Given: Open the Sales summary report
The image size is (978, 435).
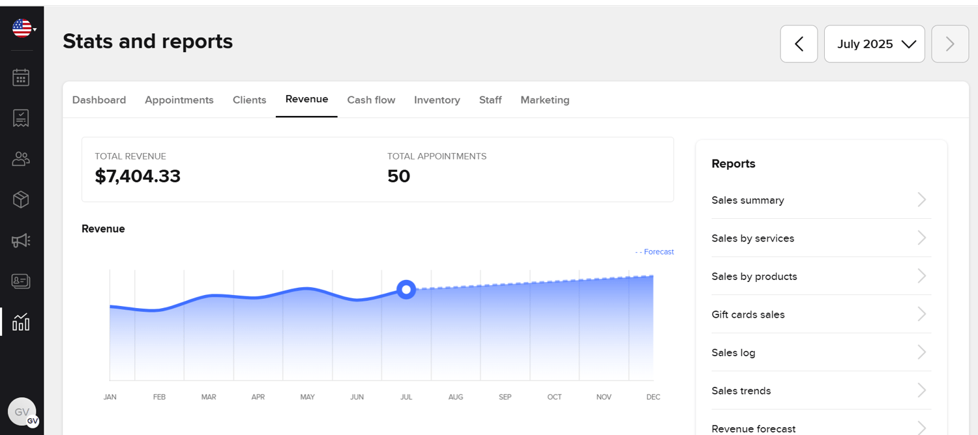Looking at the screenshot, I should pyautogui.click(x=748, y=201).
